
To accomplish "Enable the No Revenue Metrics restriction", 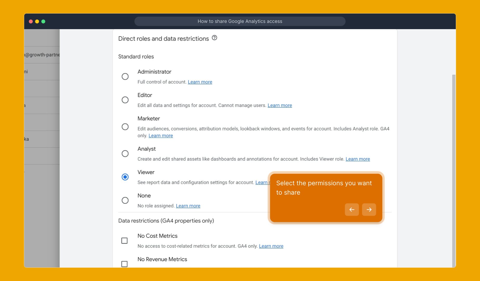I will tap(125, 264).
